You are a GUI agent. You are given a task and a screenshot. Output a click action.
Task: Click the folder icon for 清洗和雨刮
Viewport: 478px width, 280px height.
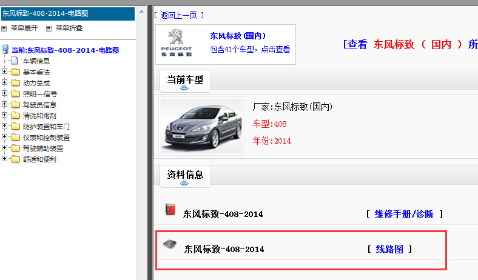coord(15,116)
